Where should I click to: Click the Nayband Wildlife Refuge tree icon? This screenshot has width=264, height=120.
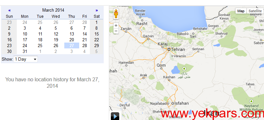(251, 101)
